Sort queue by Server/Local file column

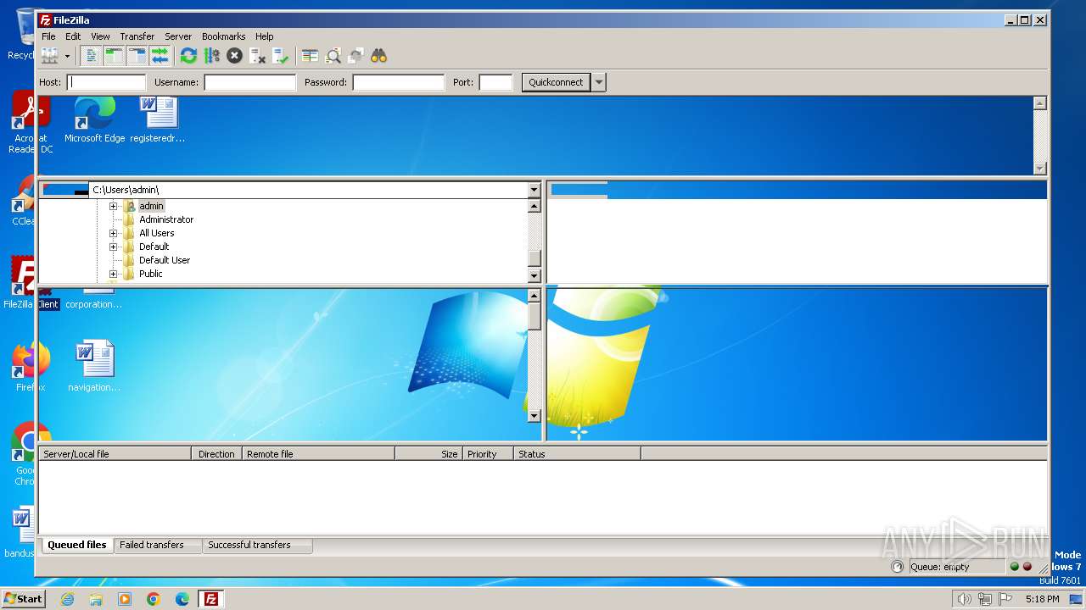[115, 454]
